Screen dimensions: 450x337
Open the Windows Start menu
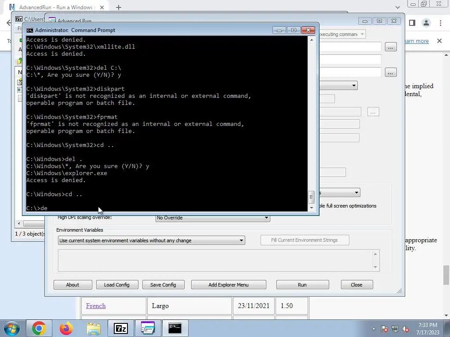[11, 328]
